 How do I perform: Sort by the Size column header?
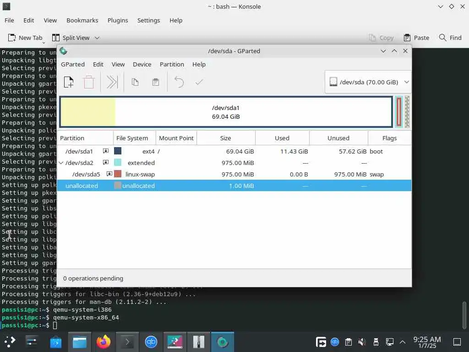(226, 138)
